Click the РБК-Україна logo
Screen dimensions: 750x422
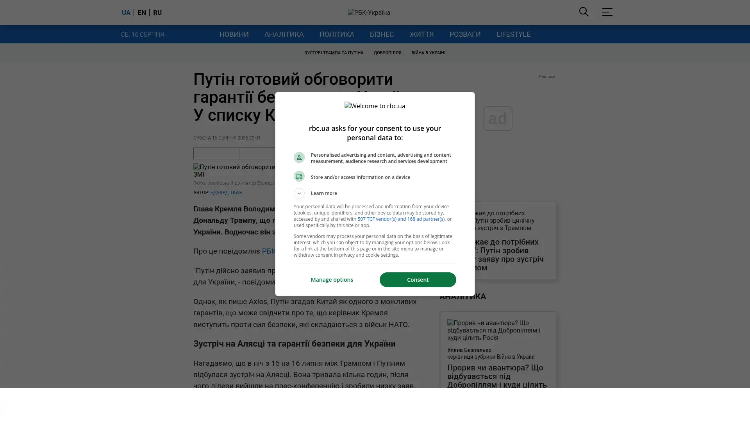click(369, 13)
